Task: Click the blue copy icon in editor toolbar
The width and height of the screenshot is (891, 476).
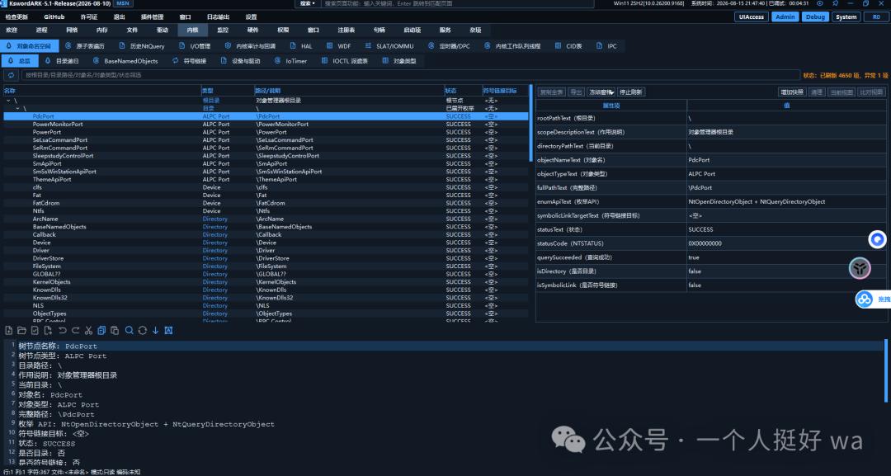Action: click(101, 331)
